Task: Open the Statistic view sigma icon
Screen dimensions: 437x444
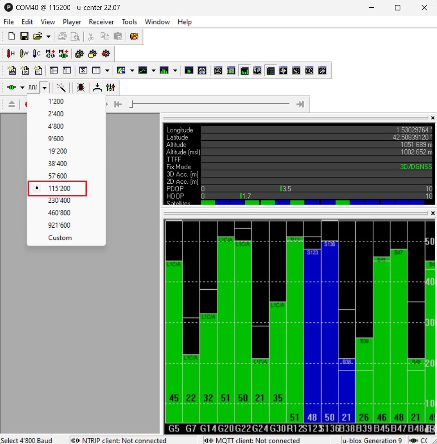Action: [x=83, y=71]
